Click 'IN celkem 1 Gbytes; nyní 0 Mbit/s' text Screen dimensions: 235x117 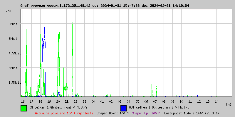click(x=58, y=107)
